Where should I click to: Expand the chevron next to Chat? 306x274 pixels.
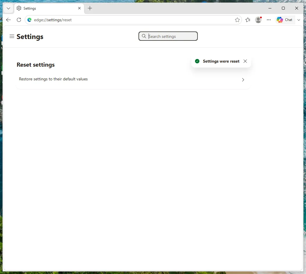[x=299, y=20]
